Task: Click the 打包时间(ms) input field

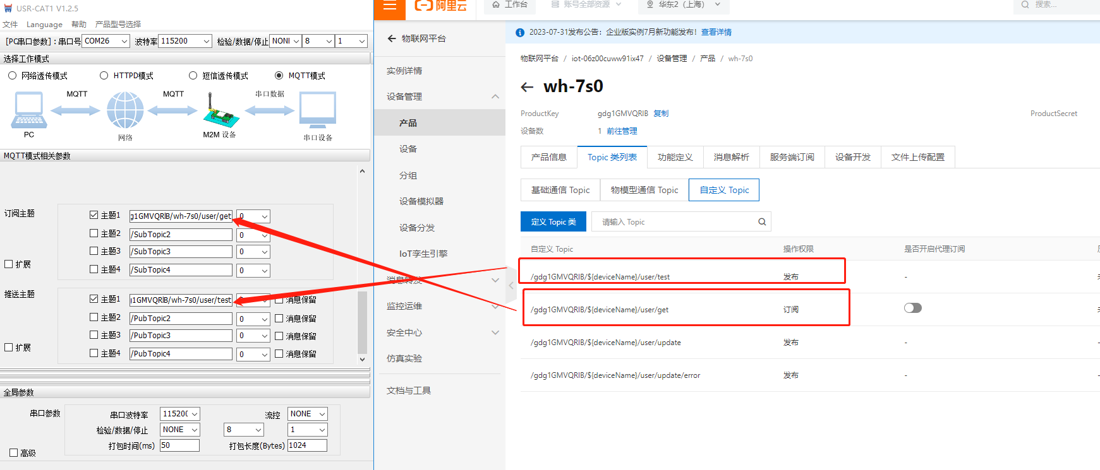Action: (x=179, y=445)
